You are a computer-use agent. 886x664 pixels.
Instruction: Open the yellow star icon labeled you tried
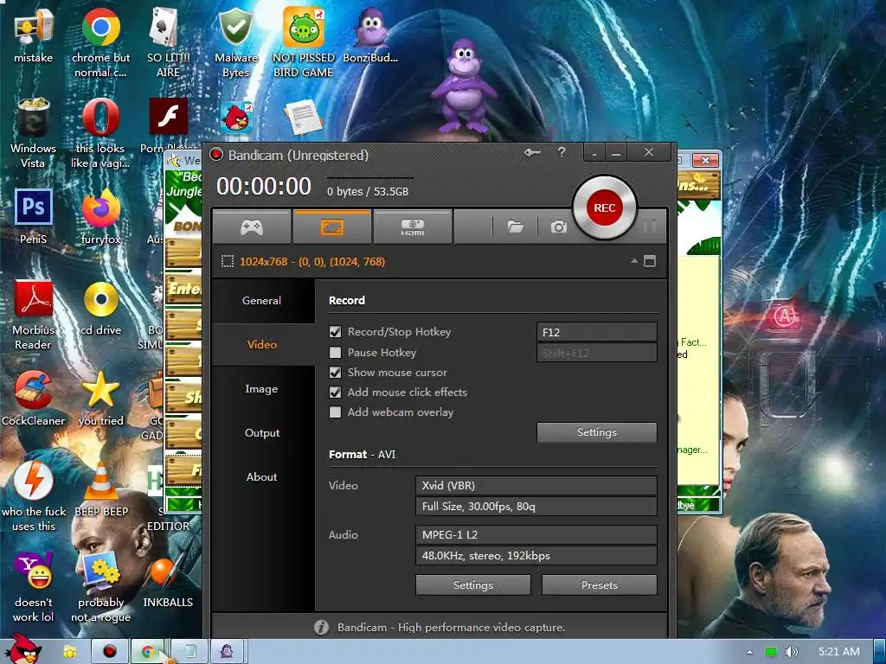(100, 399)
